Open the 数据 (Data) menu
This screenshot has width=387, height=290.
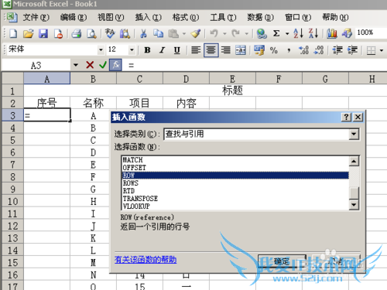click(260, 17)
